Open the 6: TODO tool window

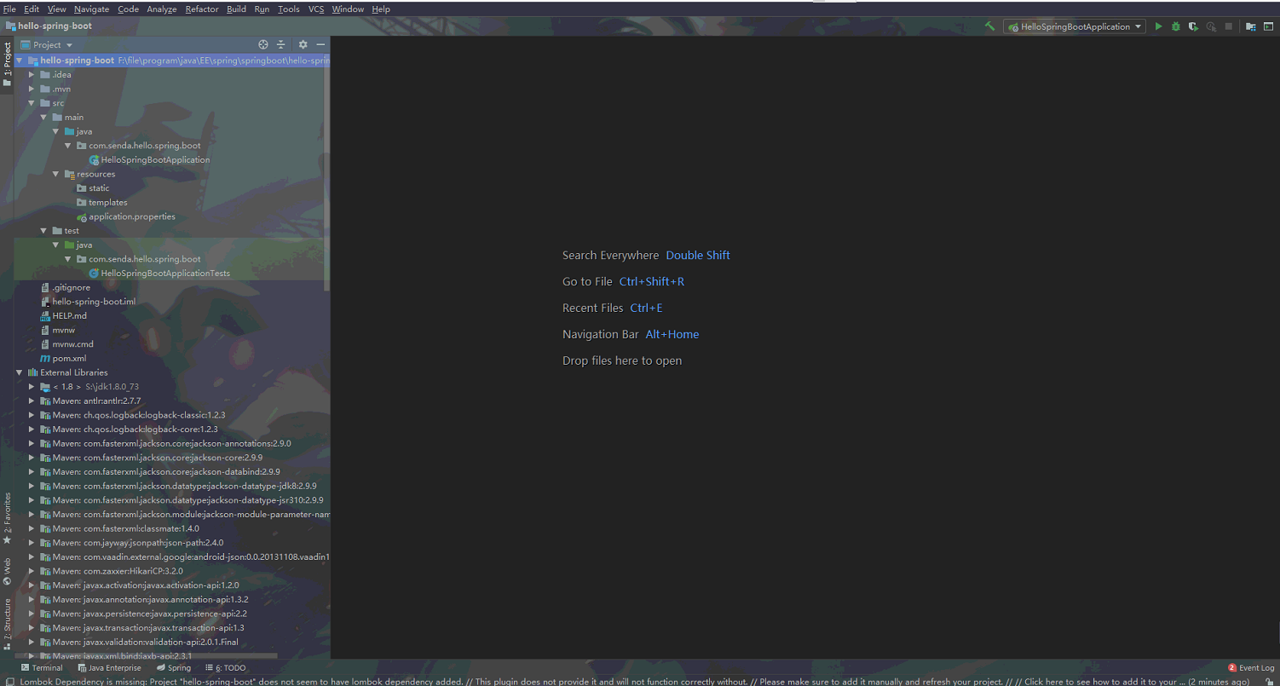225,668
